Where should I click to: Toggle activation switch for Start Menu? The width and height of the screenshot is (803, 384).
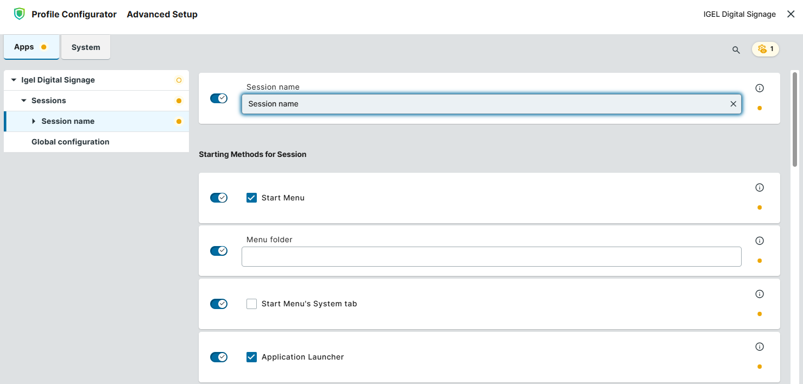point(219,198)
